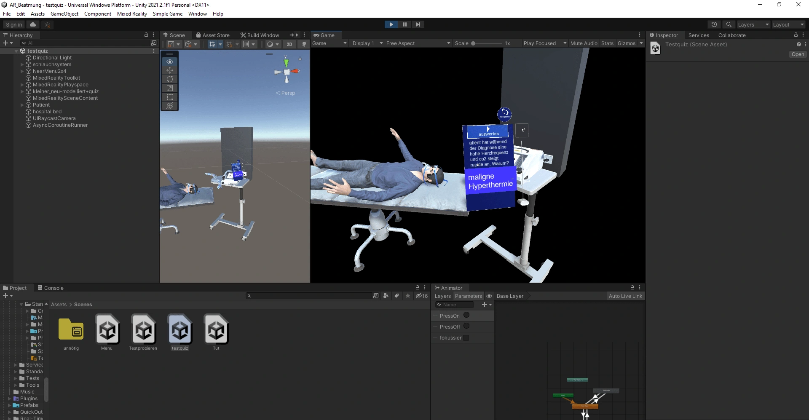This screenshot has width=809, height=420.
Task: Click the Open button in Inspector
Action: (x=798, y=54)
